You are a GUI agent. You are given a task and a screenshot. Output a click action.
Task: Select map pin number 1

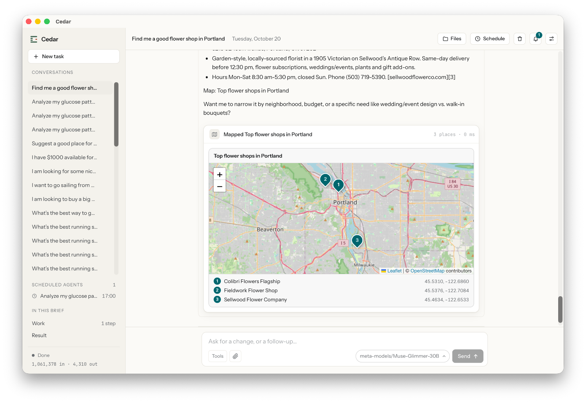coord(338,185)
